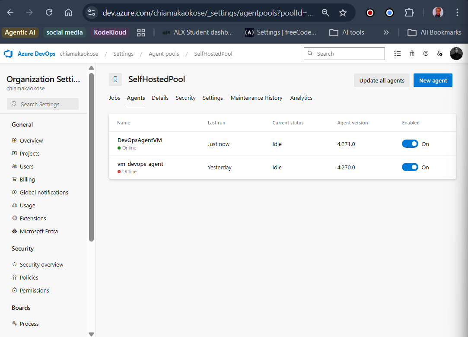Open the work items list icon in header

pos(397,54)
